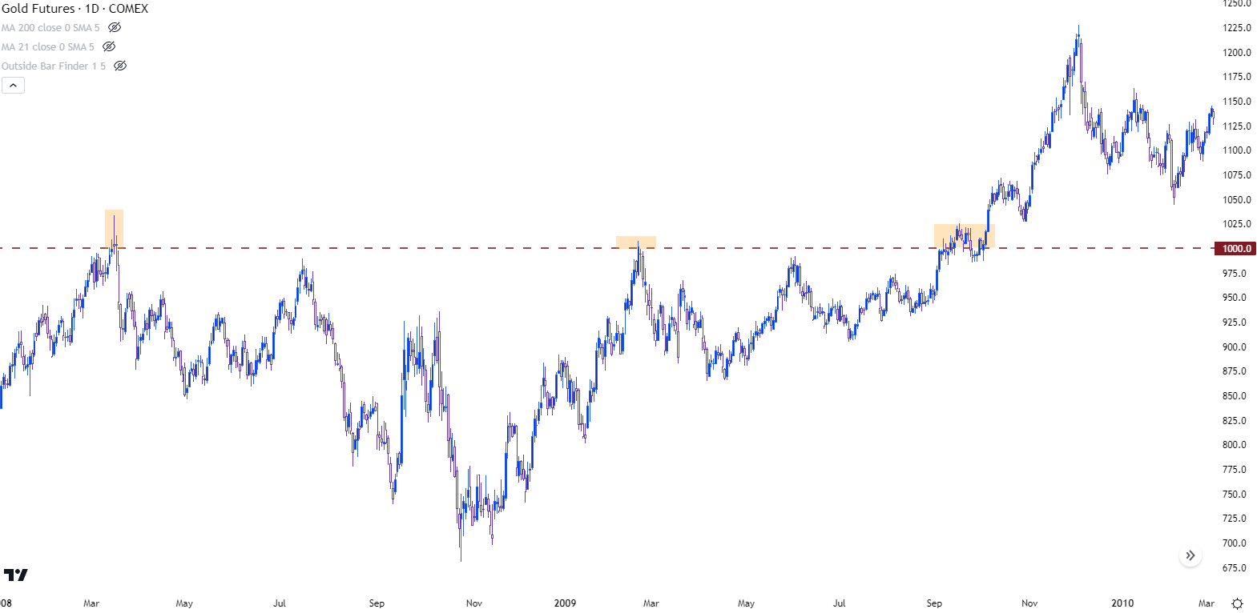Click the 1150.0 price axis label
1257x613 pixels.
[1236, 102]
